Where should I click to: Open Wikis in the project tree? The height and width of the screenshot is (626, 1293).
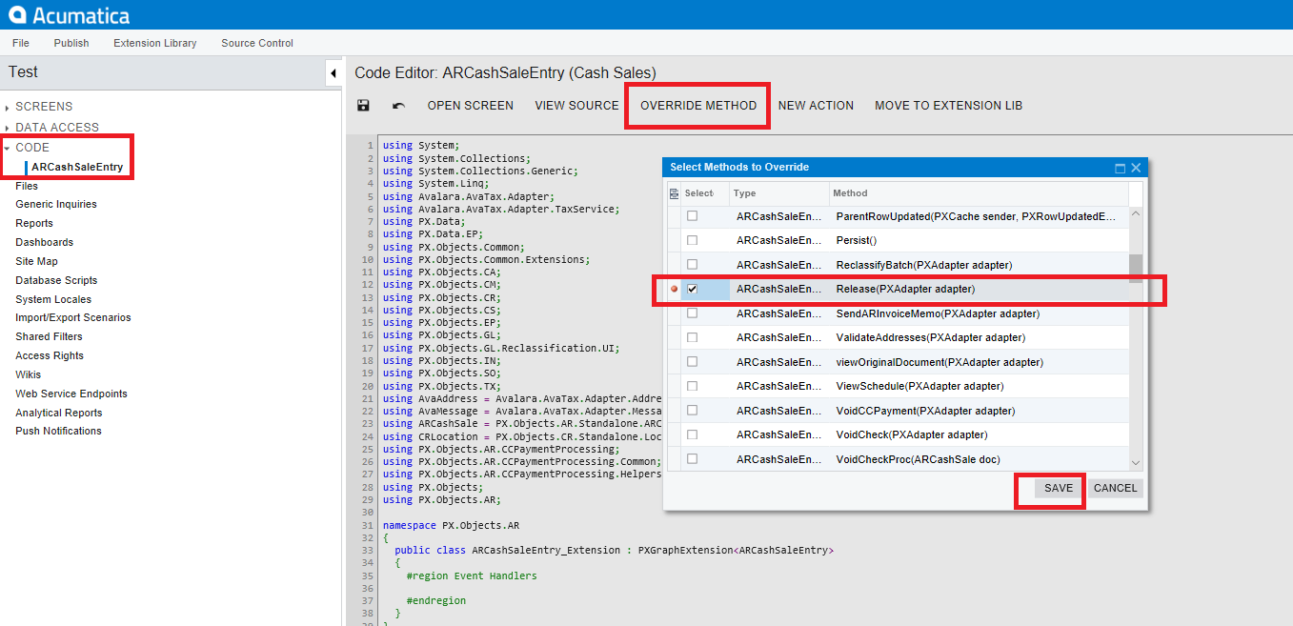click(x=28, y=374)
